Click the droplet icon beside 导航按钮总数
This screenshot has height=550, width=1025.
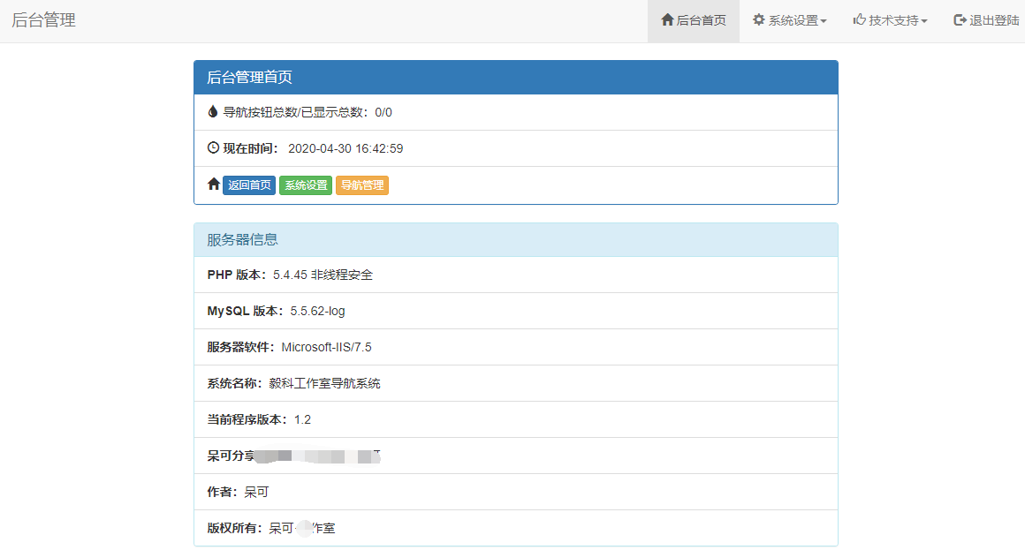point(212,112)
